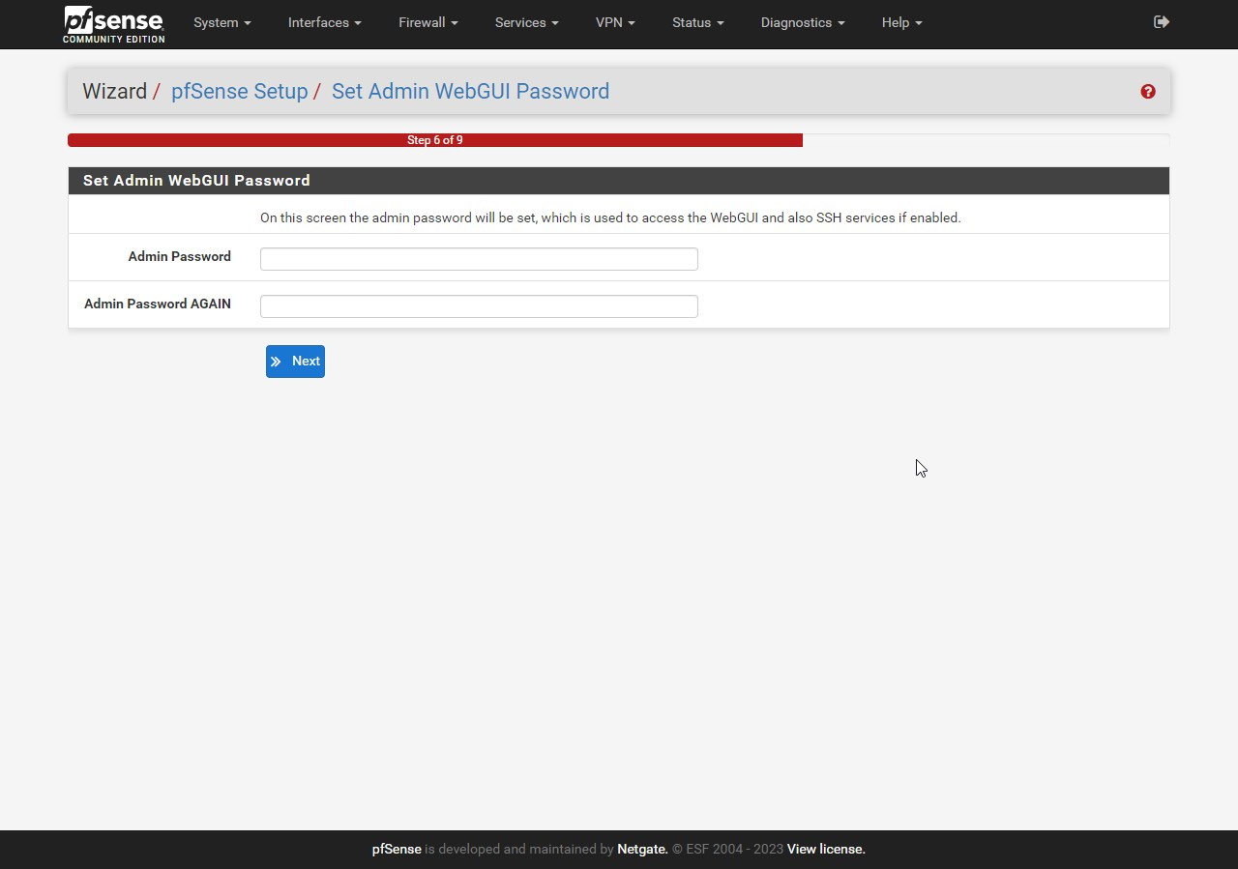
Task: Open the pfSense link in the footer
Action: 397,849
